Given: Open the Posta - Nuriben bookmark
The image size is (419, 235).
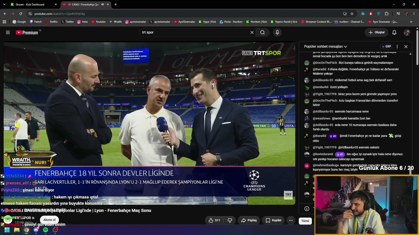Looking at the screenshot, I should click(231, 22).
